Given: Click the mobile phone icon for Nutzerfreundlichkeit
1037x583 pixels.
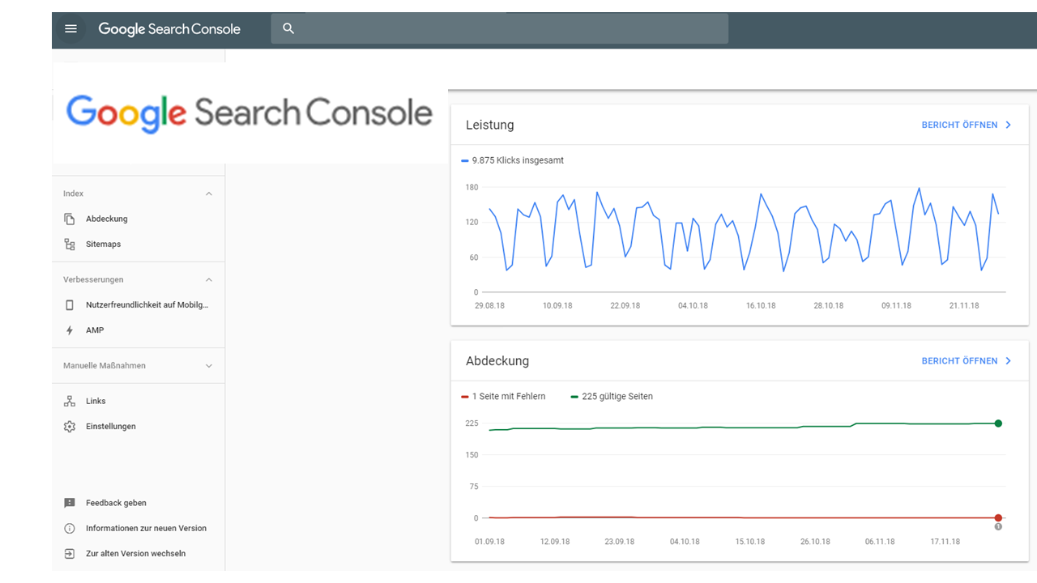Looking at the screenshot, I should tap(70, 304).
